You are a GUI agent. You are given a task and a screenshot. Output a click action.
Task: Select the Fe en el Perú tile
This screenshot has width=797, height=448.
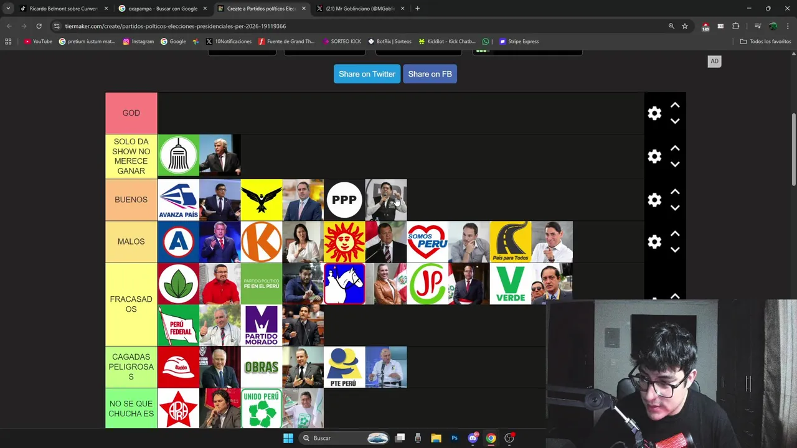(262, 284)
